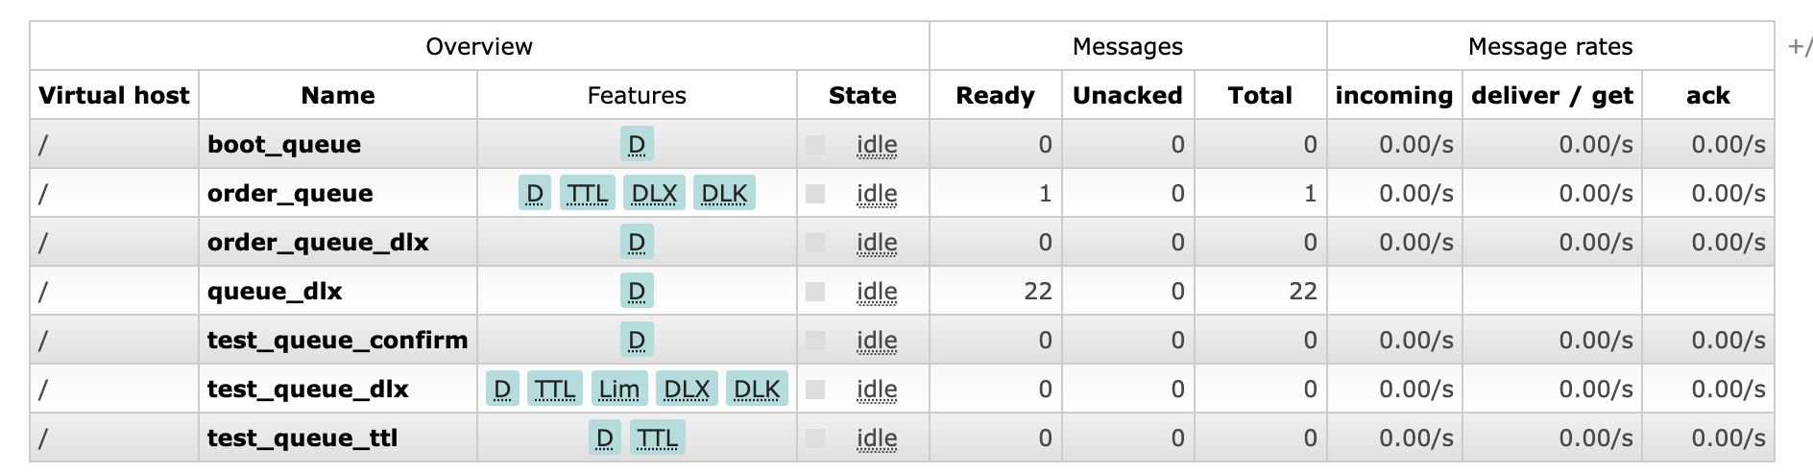
Task: Open the +/- column selector
Action: 1800,46
